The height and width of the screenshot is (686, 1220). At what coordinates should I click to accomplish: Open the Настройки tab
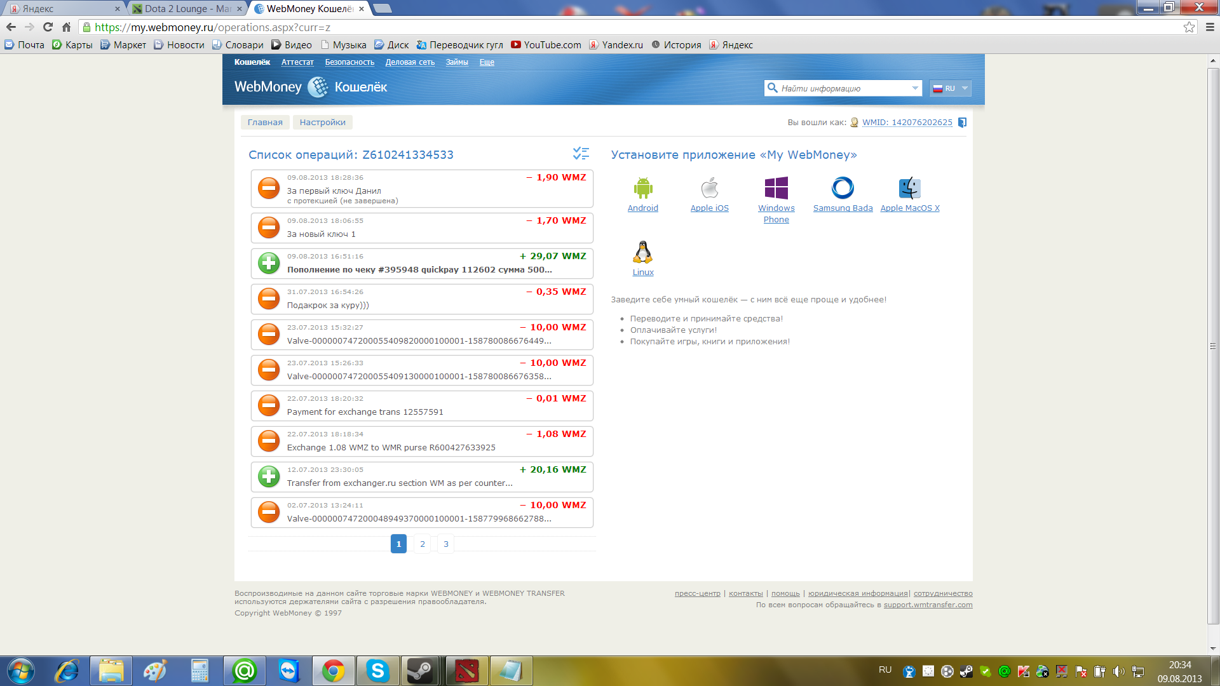pos(323,123)
